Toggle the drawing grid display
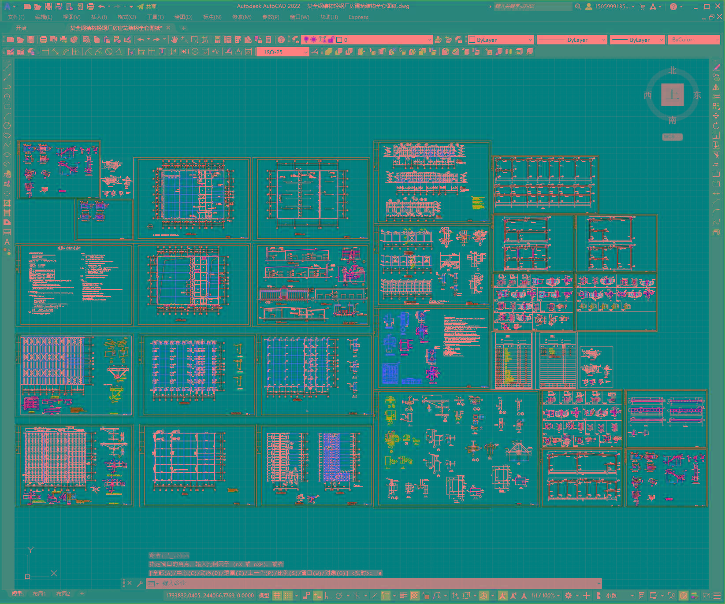The height and width of the screenshot is (604, 725). [277, 596]
